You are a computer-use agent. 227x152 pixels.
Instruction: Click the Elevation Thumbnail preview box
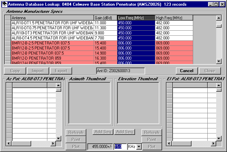[x=138, y=103]
